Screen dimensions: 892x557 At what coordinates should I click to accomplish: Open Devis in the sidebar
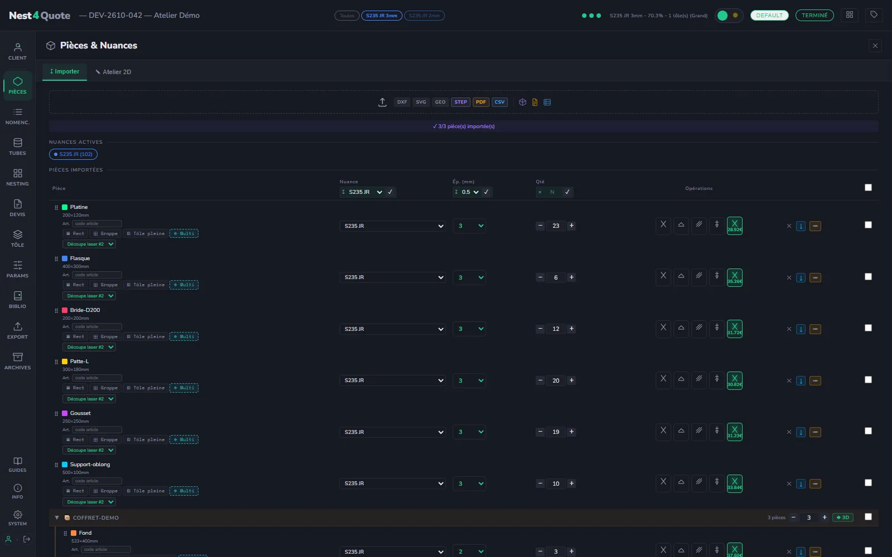pyautogui.click(x=17, y=208)
